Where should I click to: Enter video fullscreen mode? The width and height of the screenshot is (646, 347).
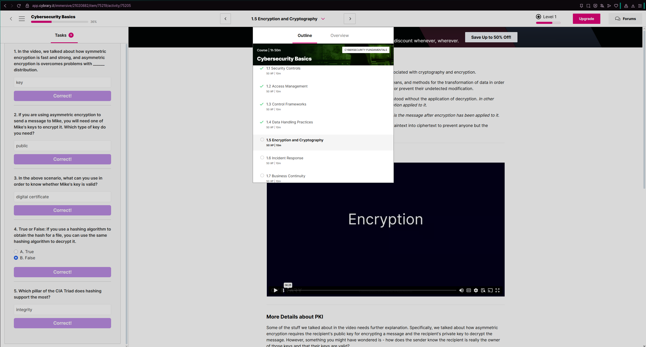(x=497, y=290)
